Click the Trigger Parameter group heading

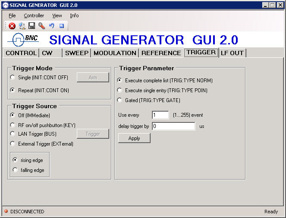click(x=147, y=68)
